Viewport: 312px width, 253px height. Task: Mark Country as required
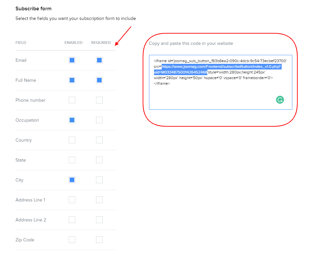click(99, 140)
